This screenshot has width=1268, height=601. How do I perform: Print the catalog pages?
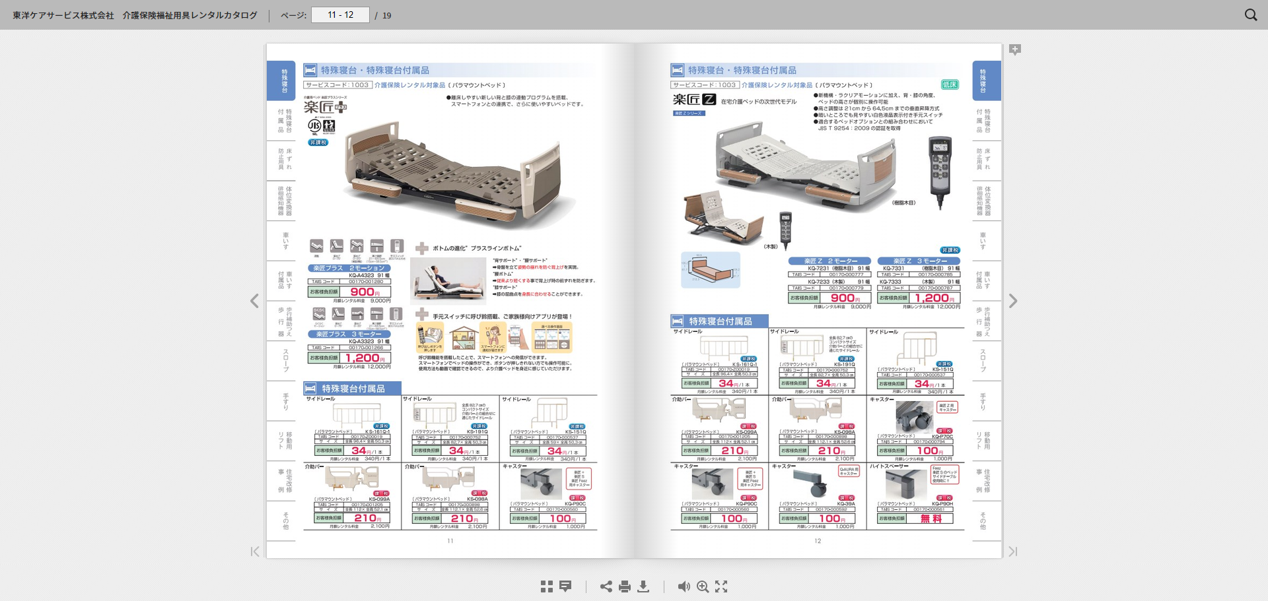625,586
